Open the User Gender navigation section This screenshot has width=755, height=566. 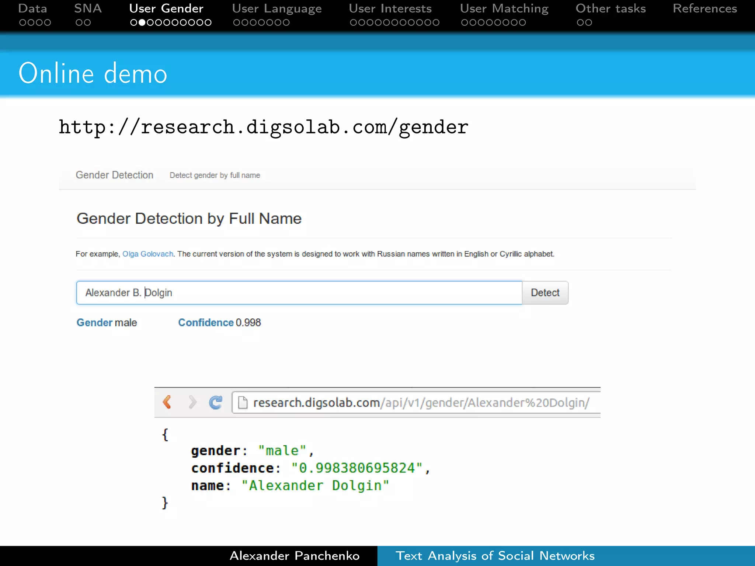(166, 8)
